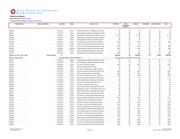Click the 'Coverage Period Year Range:' label
Viewport: 180px width, 139px height.
coord(18,21)
